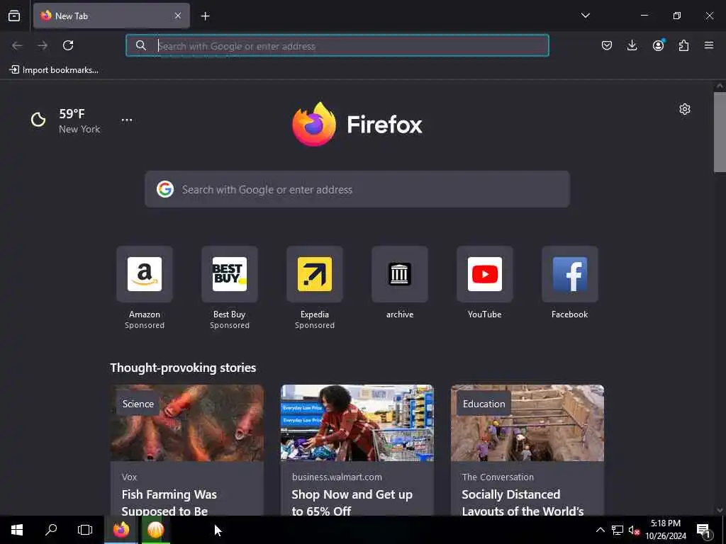Click the muted volume tray icon
Image resolution: width=726 pixels, height=544 pixels.
pos(634,530)
